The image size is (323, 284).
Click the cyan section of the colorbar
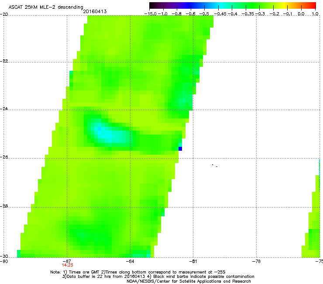pos(220,5)
